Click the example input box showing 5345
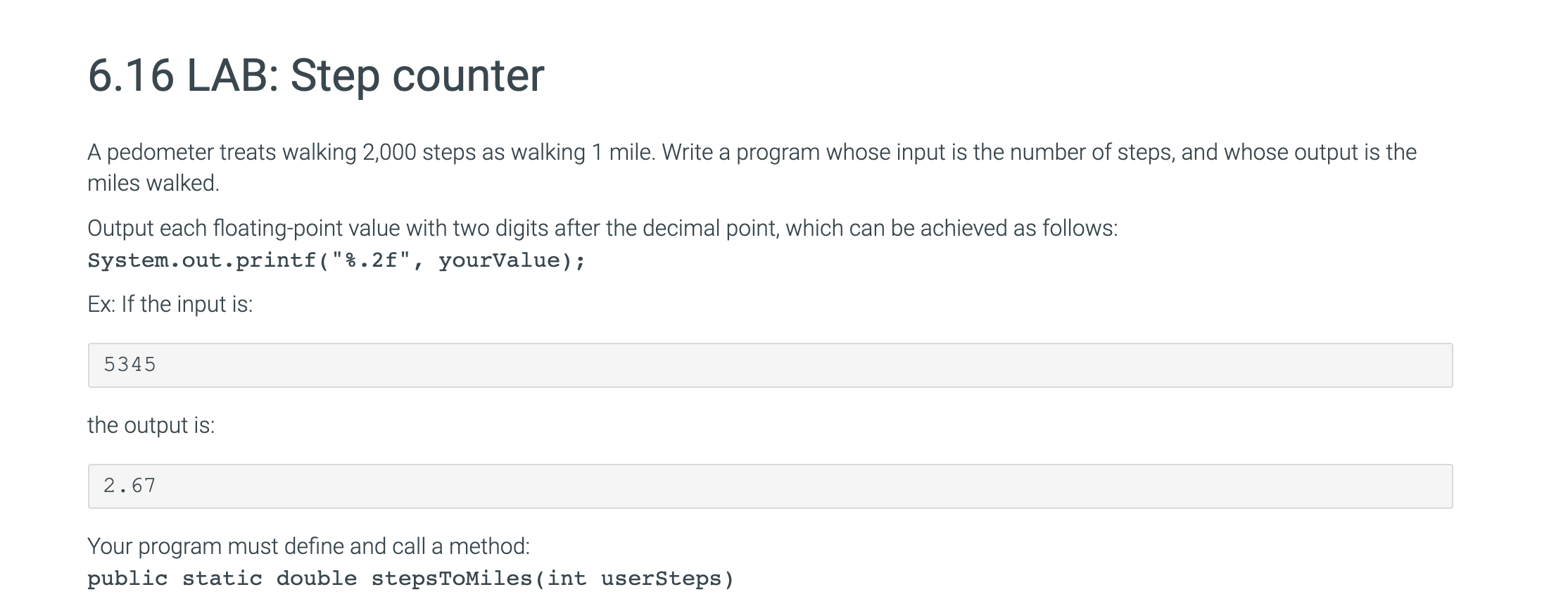The height and width of the screenshot is (599, 1542). point(770,365)
